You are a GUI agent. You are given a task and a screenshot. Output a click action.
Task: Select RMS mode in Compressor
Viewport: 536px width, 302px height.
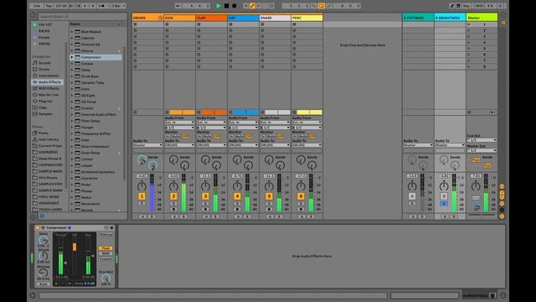click(106, 253)
